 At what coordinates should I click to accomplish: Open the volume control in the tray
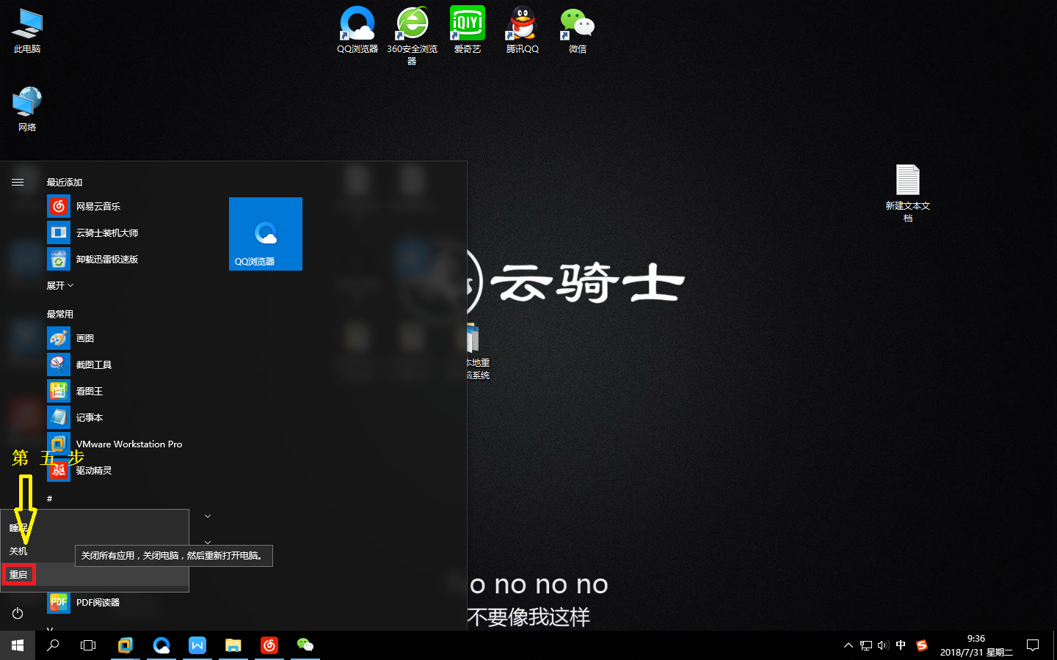click(883, 645)
